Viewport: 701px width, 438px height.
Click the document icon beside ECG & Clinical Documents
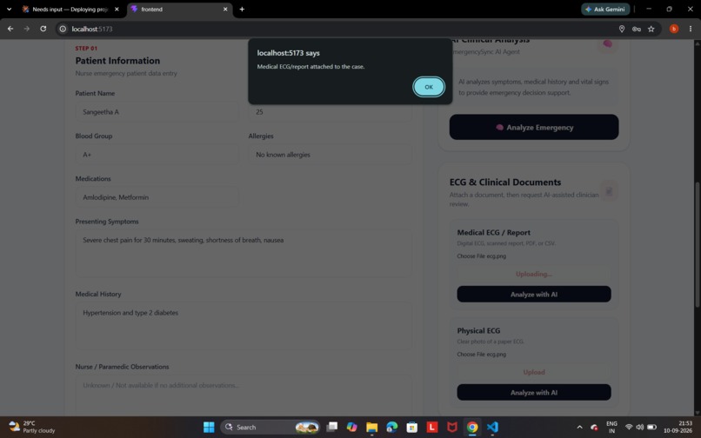(x=609, y=191)
